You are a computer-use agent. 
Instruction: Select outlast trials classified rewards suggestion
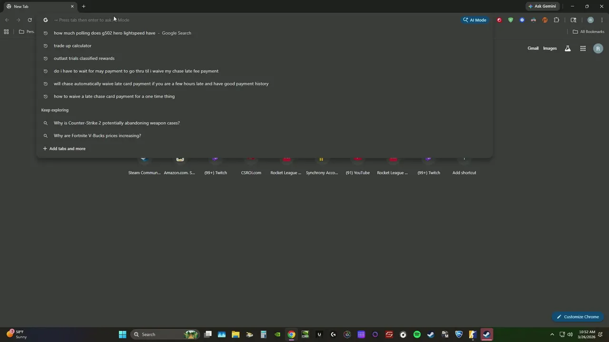tap(265, 58)
